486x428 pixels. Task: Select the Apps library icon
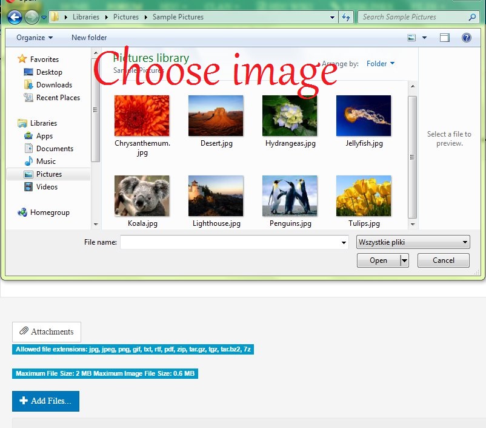point(28,136)
